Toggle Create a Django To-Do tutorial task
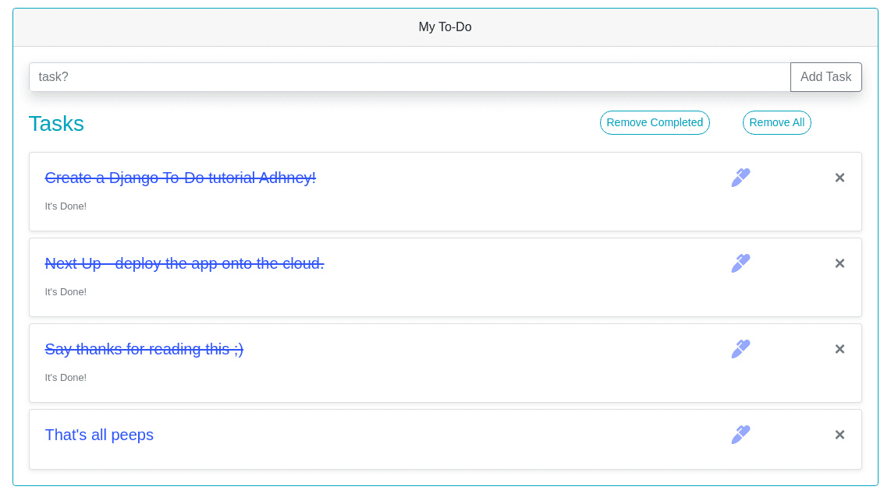This screenshot has width=891, height=497. pyautogui.click(x=180, y=178)
